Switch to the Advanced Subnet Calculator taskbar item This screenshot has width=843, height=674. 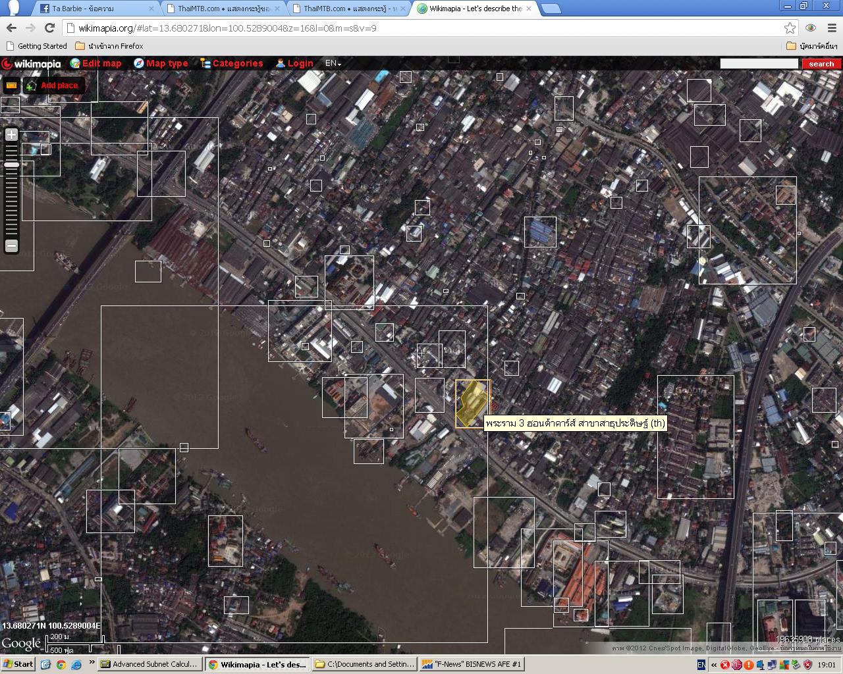click(149, 664)
